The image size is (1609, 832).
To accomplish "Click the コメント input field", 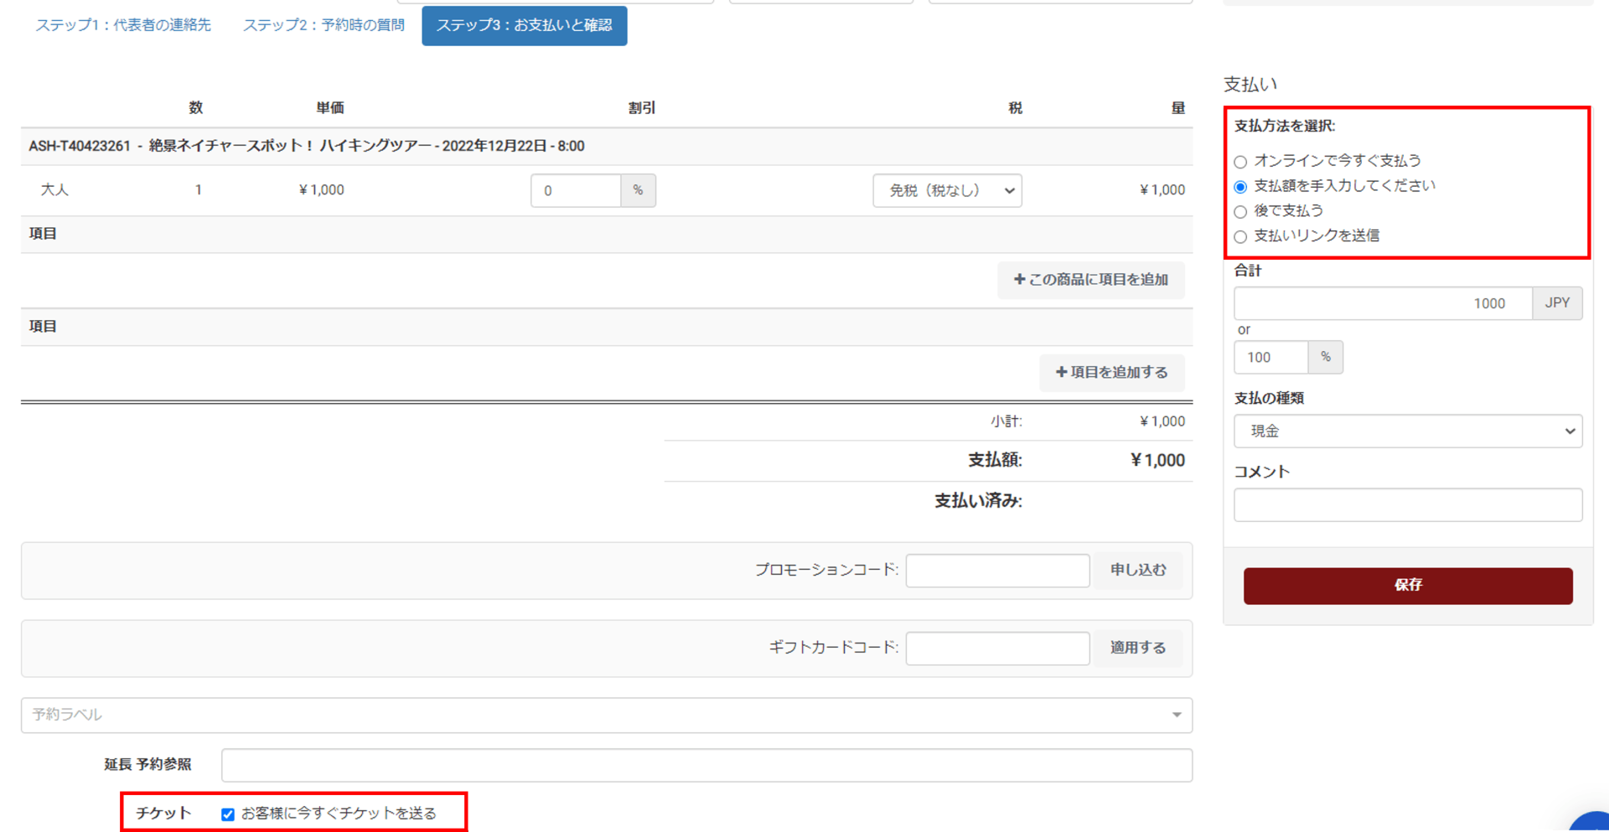I will pos(1408,505).
